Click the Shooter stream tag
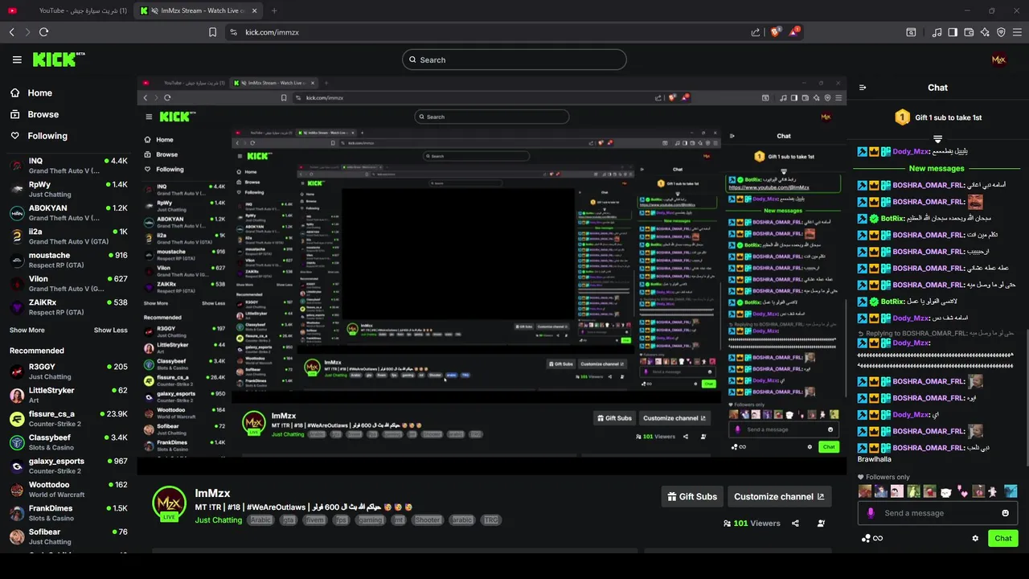 pos(428,520)
